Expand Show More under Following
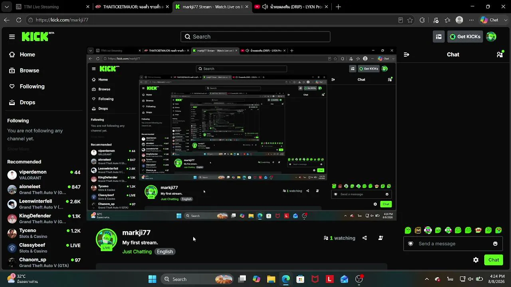 coord(18,149)
